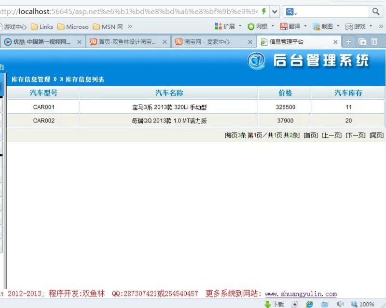Click the 后台管理系统 logo icon
The height and width of the screenshot is (308, 386).
tap(256, 61)
